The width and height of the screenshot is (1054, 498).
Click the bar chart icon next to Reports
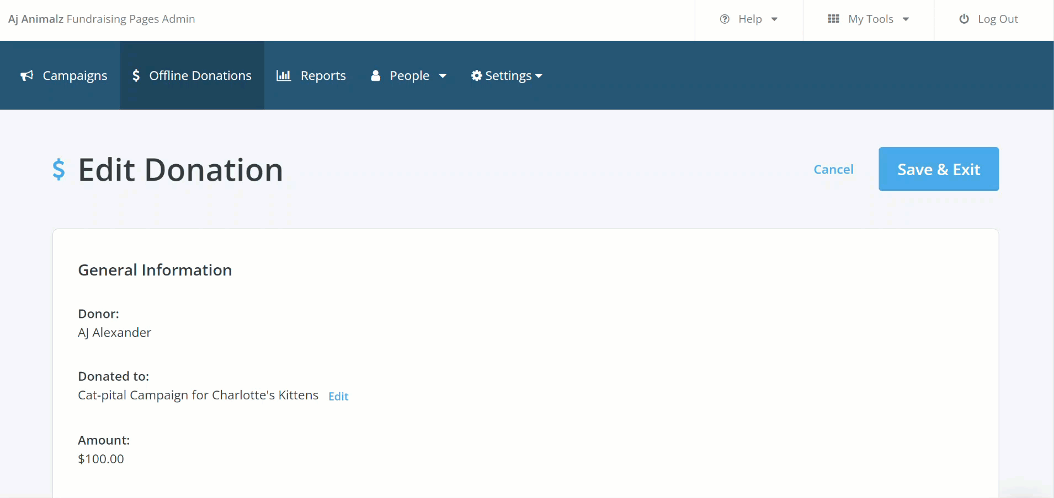[x=284, y=75]
